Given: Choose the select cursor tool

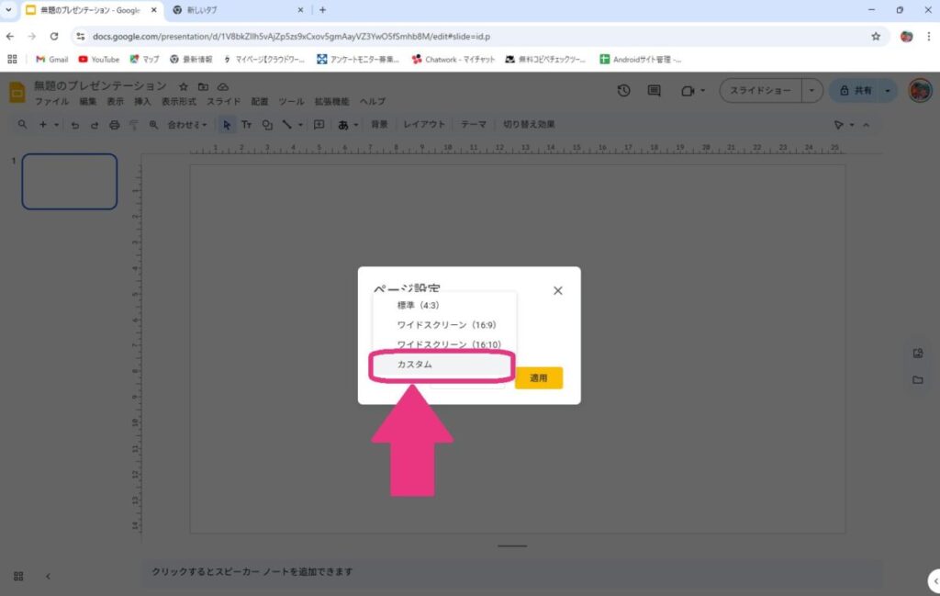Looking at the screenshot, I should point(227,125).
